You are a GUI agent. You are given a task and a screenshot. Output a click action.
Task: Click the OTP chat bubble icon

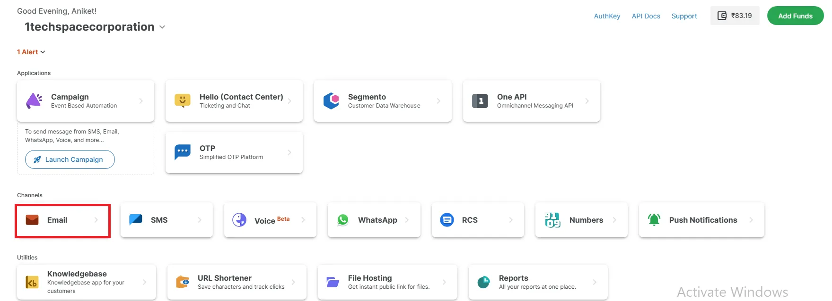tap(183, 152)
